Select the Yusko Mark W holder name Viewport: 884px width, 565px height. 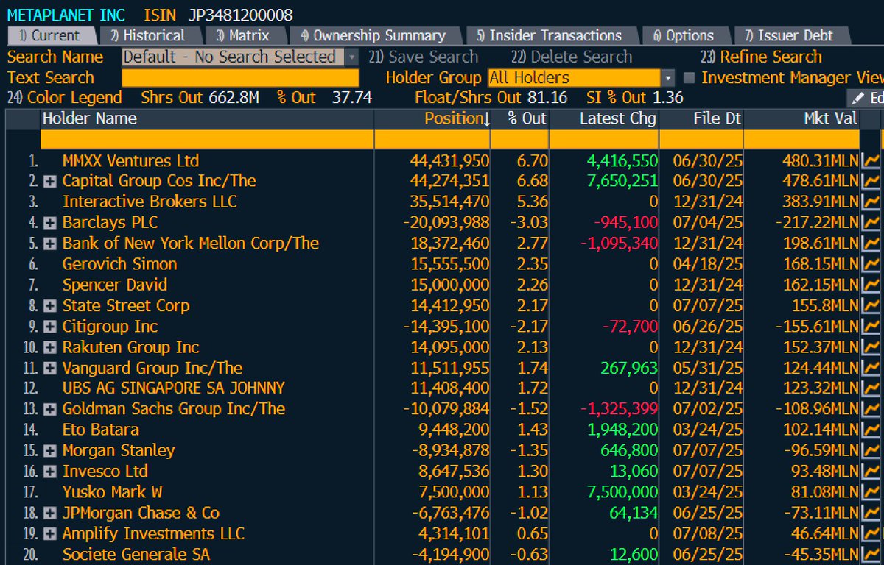coord(113,491)
